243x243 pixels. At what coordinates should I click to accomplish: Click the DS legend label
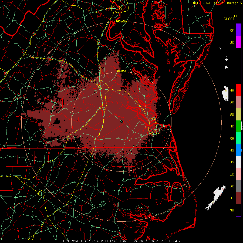(x=232, y=162)
